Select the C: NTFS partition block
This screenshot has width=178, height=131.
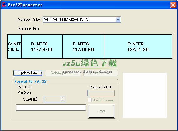click(14, 46)
